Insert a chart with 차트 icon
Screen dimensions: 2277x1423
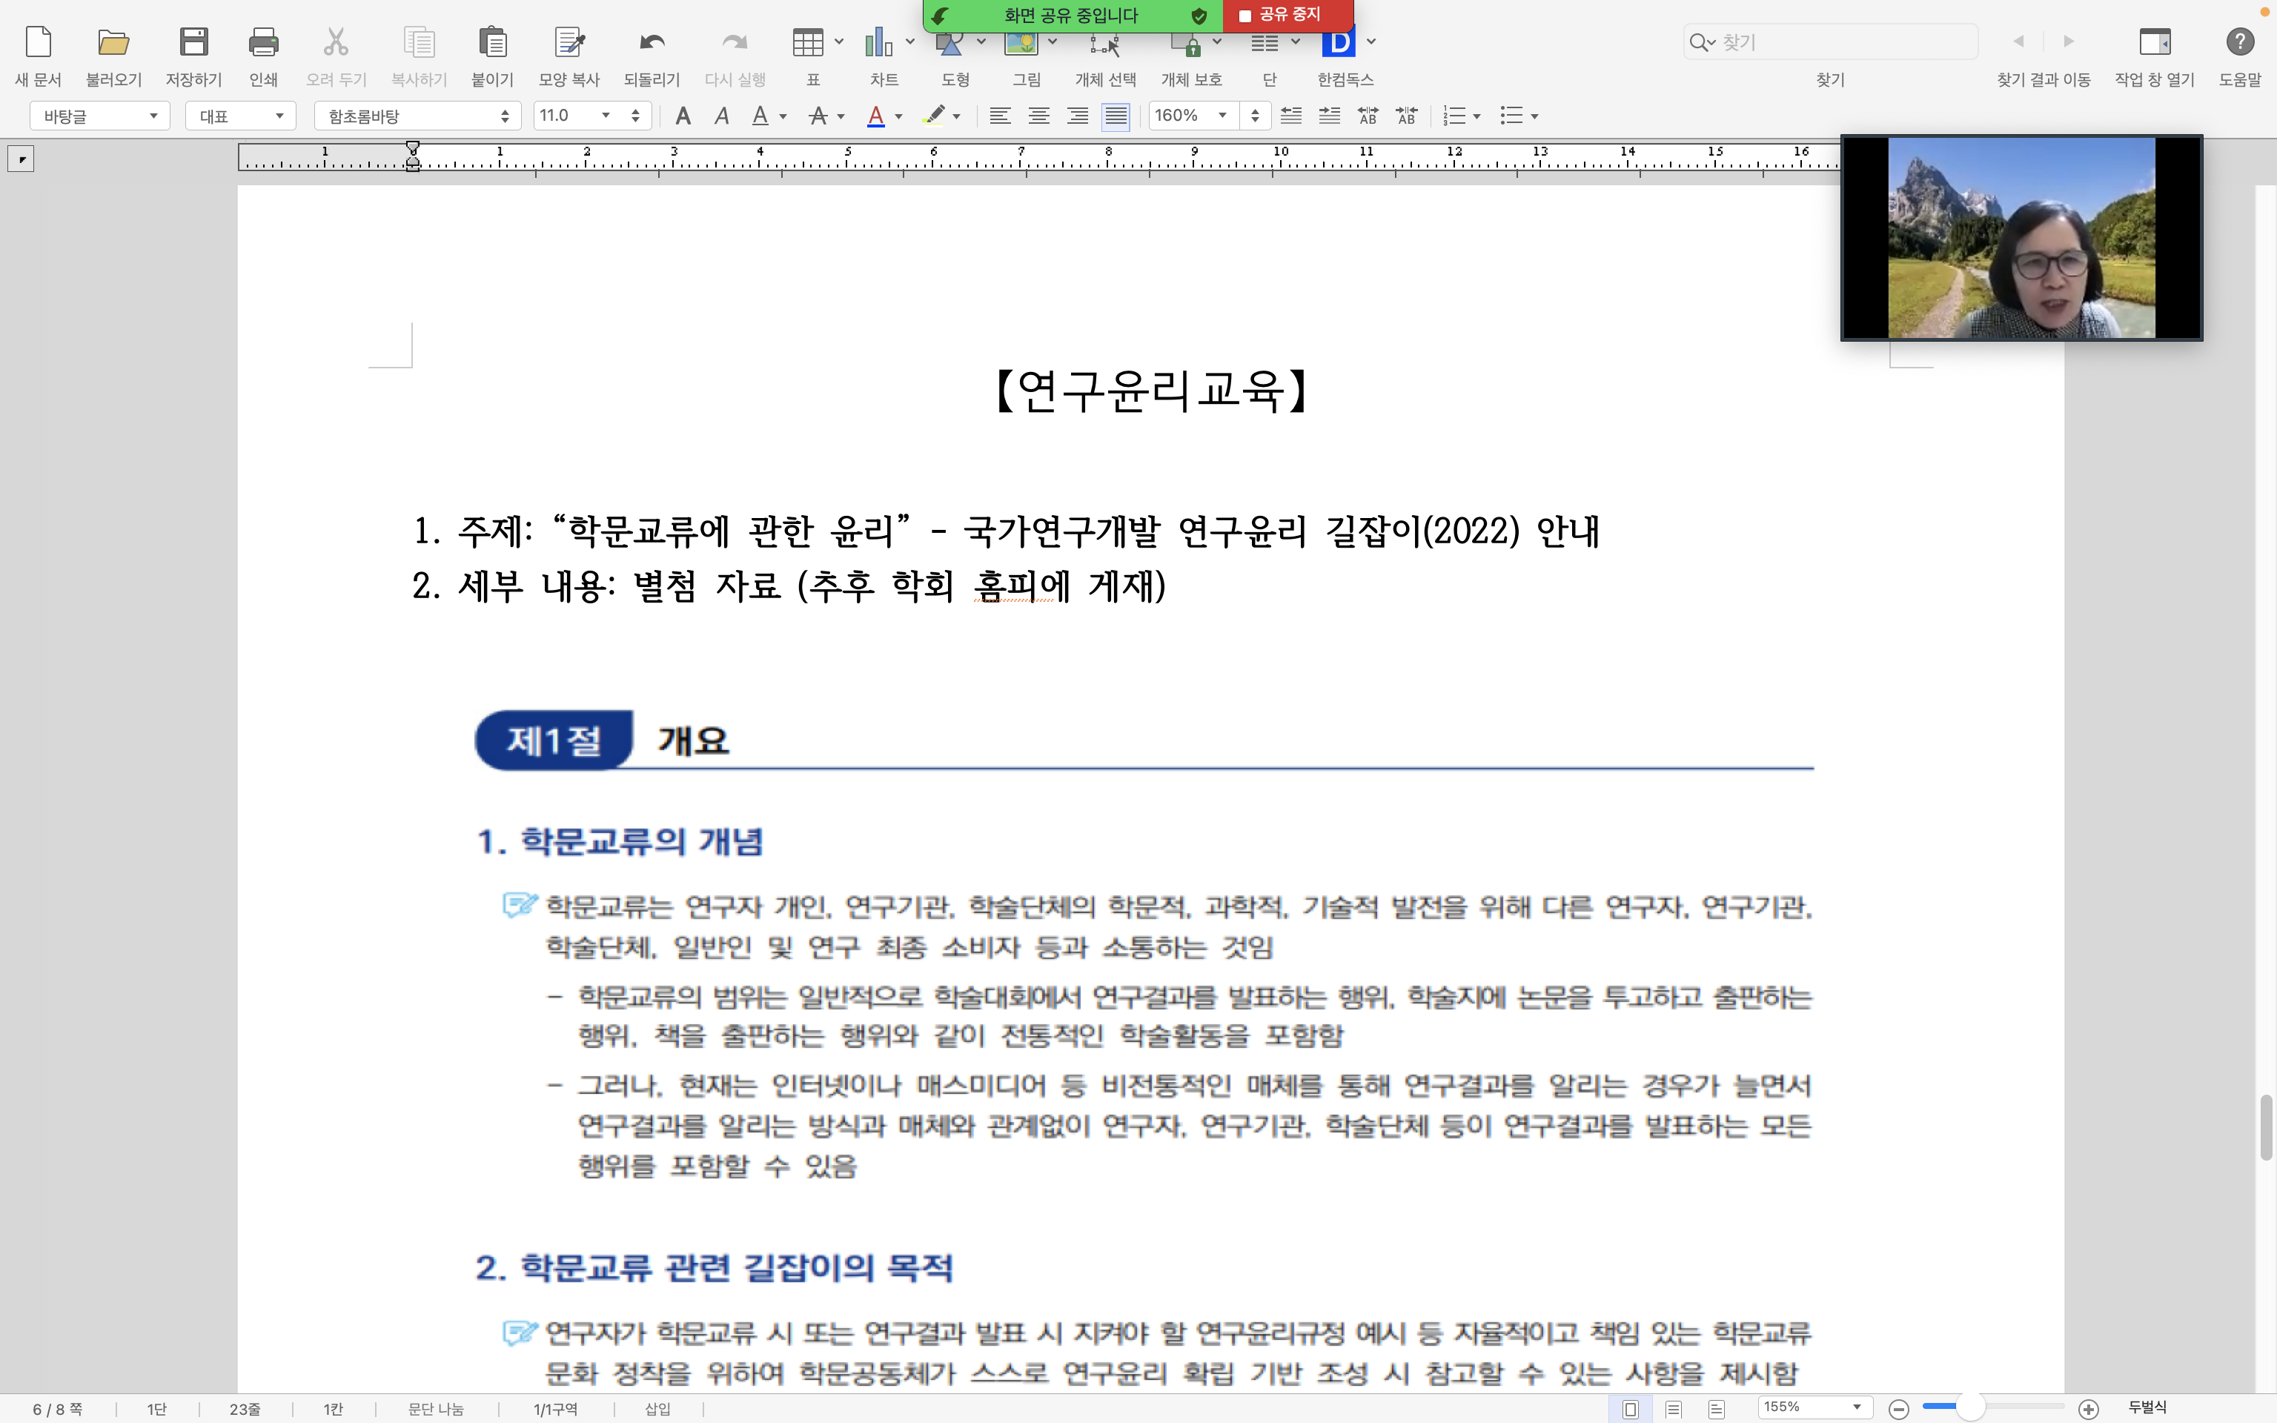879,42
